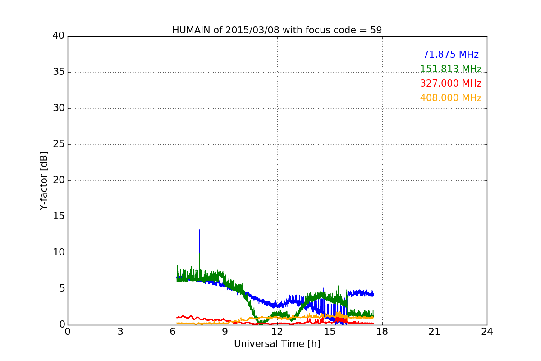
Task: Click the y-axis tick label 40
Action: [x=59, y=36]
